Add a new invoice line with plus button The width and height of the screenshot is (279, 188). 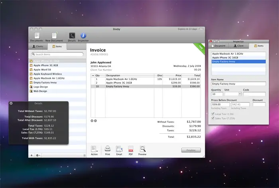click(92, 121)
